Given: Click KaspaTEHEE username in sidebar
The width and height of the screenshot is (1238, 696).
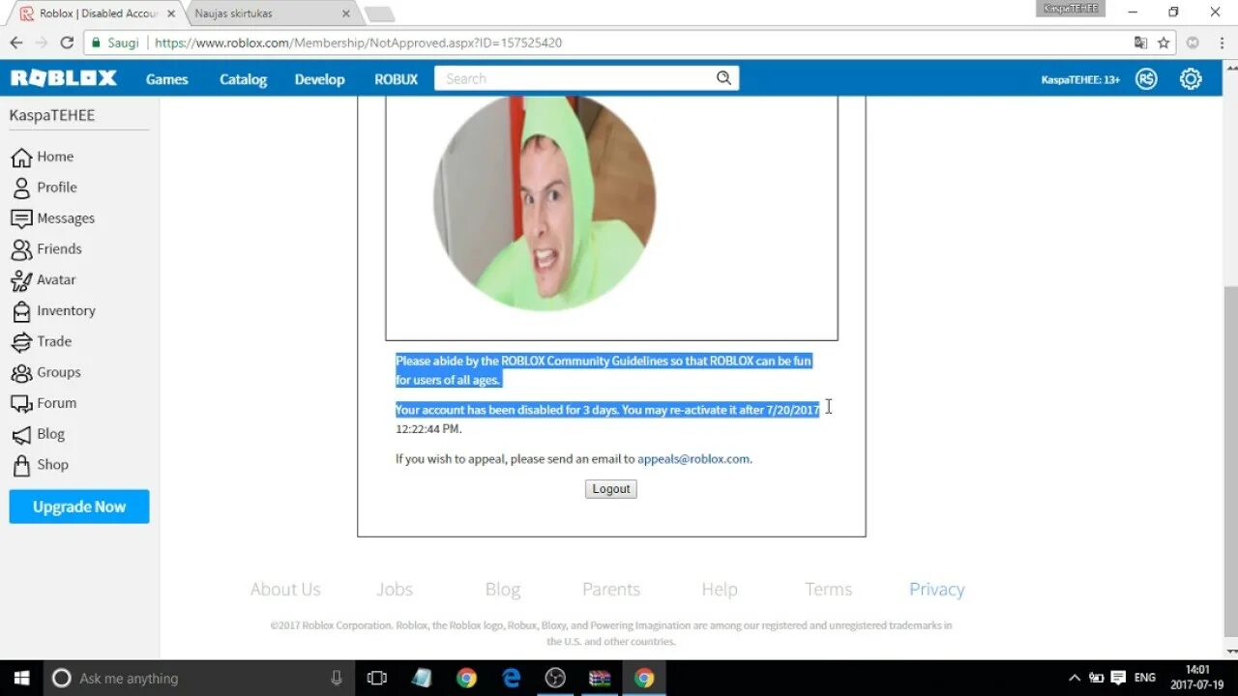Looking at the screenshot, I should 52,115.
